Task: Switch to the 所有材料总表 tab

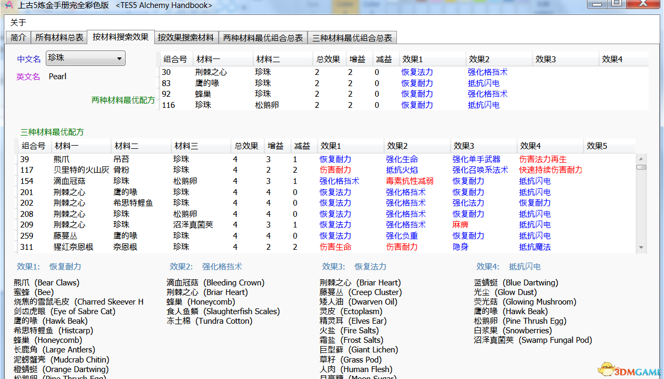Action: [x=59, y=38]
